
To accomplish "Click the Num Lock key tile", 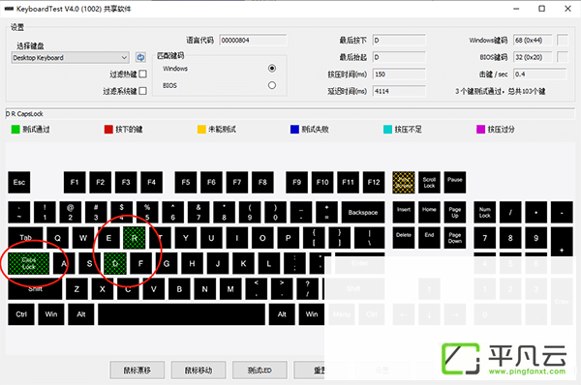I will click(x=485, y=212).
